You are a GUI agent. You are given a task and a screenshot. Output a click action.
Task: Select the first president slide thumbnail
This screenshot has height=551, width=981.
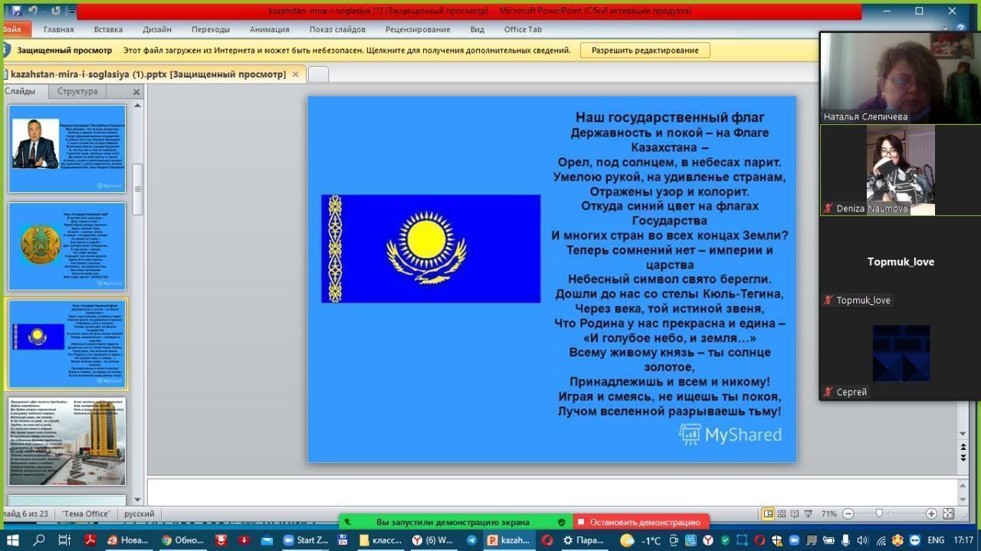(67, 148)
